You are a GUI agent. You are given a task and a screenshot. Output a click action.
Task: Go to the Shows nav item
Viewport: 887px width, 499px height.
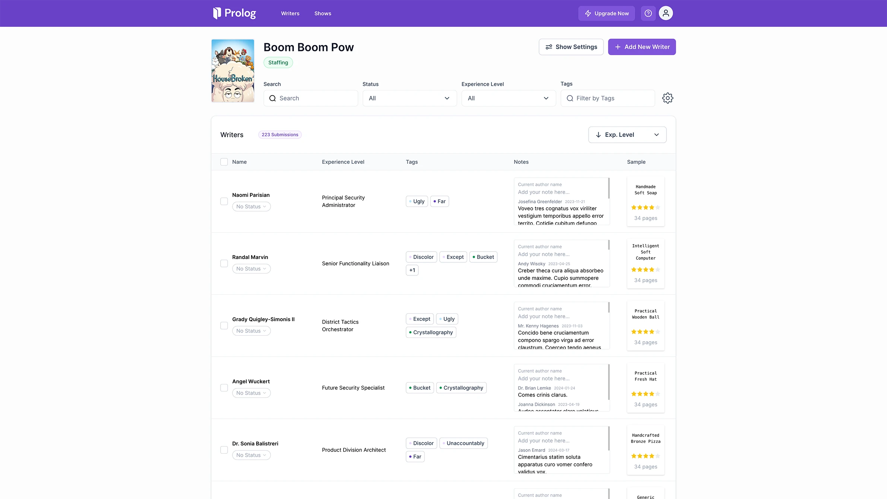point(323,13)
